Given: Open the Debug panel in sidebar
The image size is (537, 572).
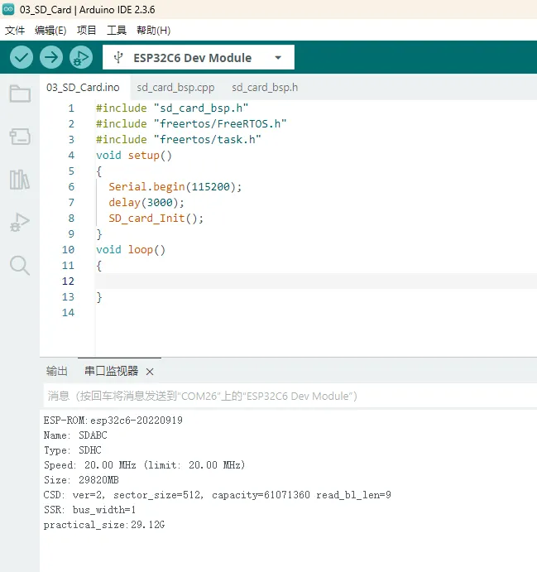Looking at the screenshot, I should (x=20, y=222).
